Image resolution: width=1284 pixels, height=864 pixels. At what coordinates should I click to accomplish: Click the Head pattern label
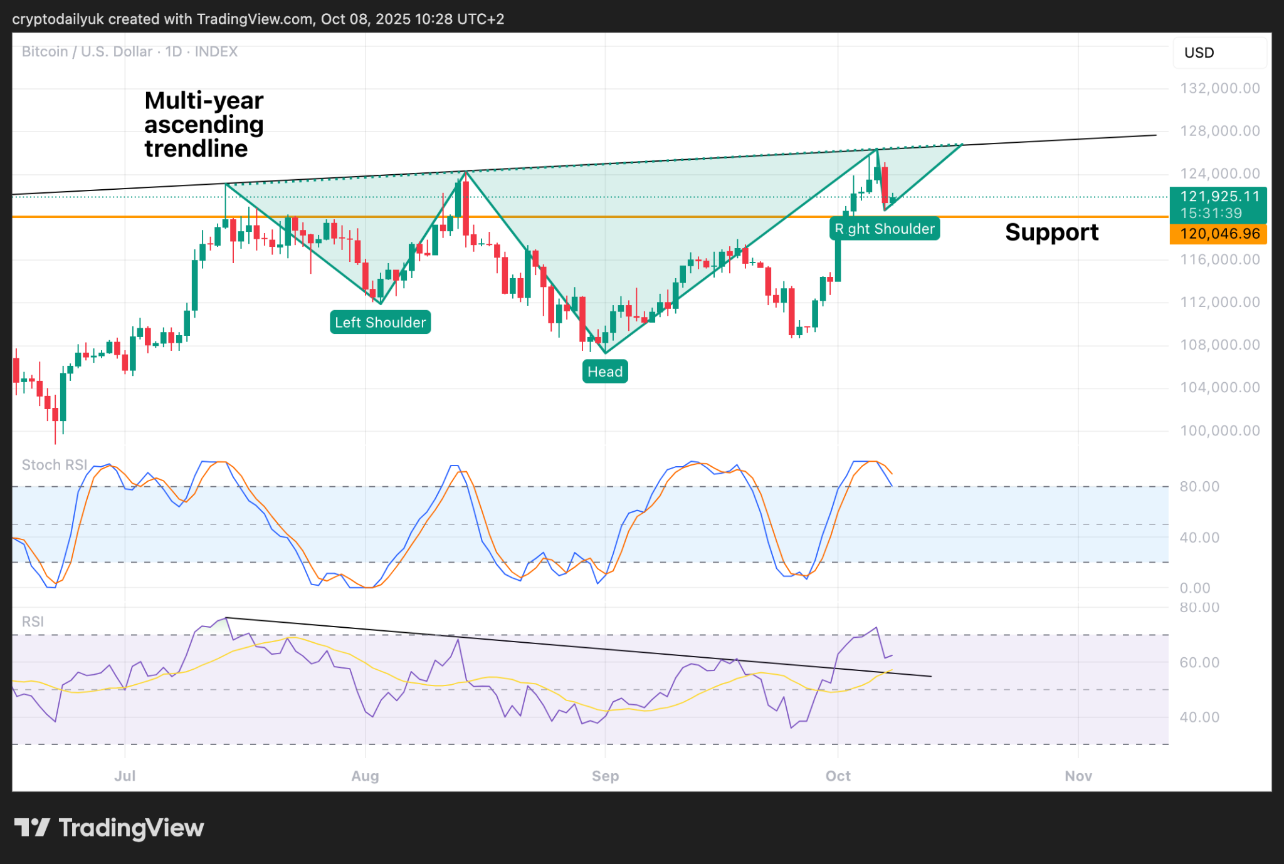tap(605, 372)
